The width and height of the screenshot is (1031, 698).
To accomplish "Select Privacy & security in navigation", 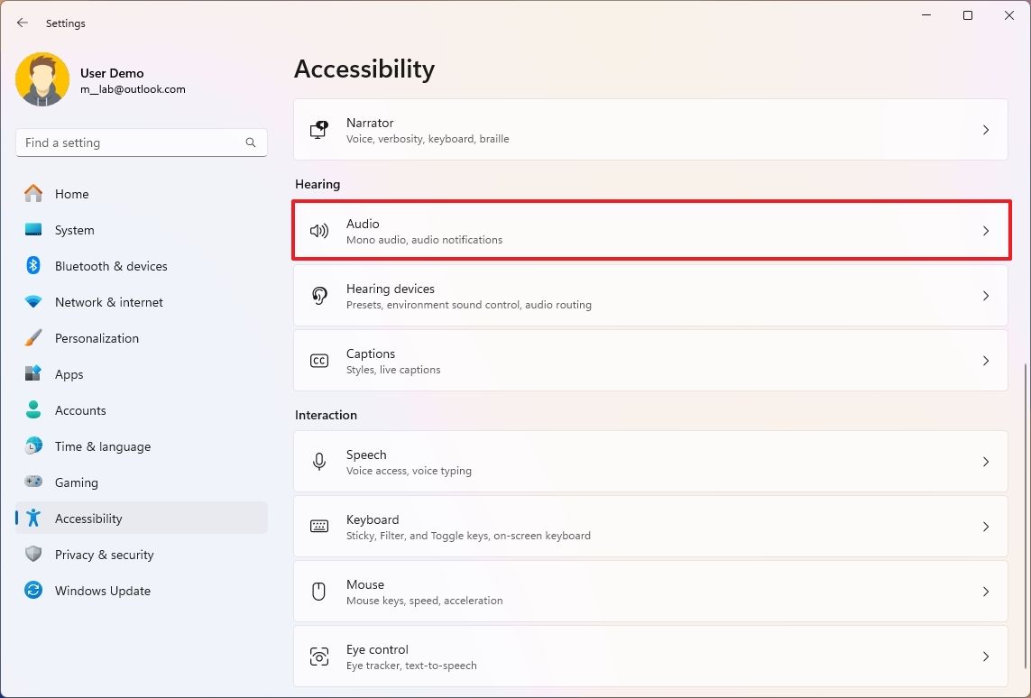I will [x=105, y=554].
